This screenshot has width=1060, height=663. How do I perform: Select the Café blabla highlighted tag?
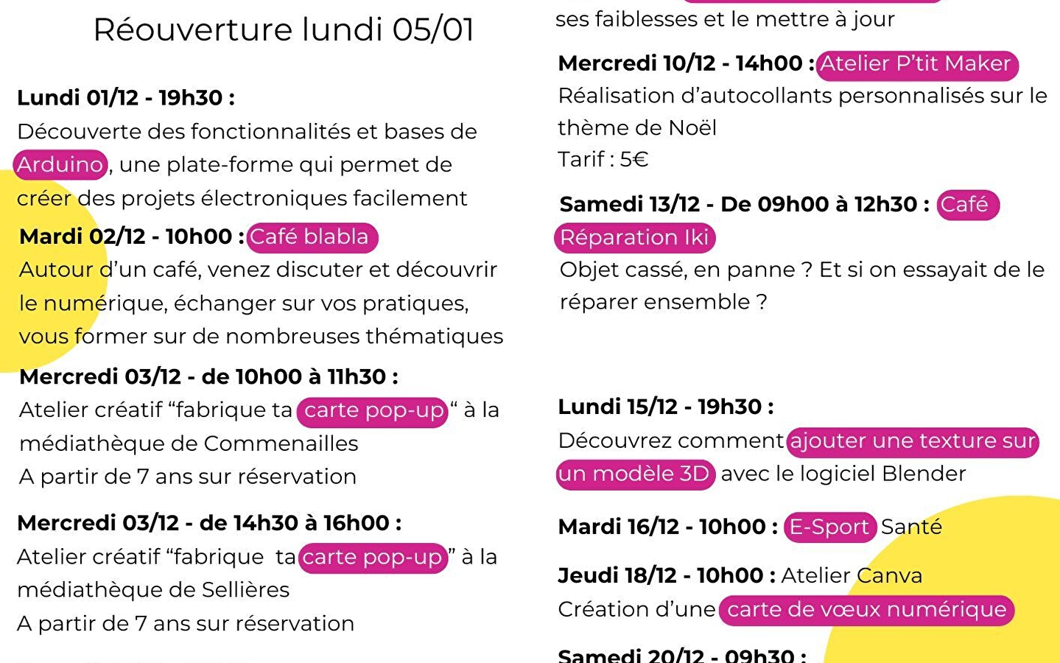pyautogui.click(x=310, y=237)
